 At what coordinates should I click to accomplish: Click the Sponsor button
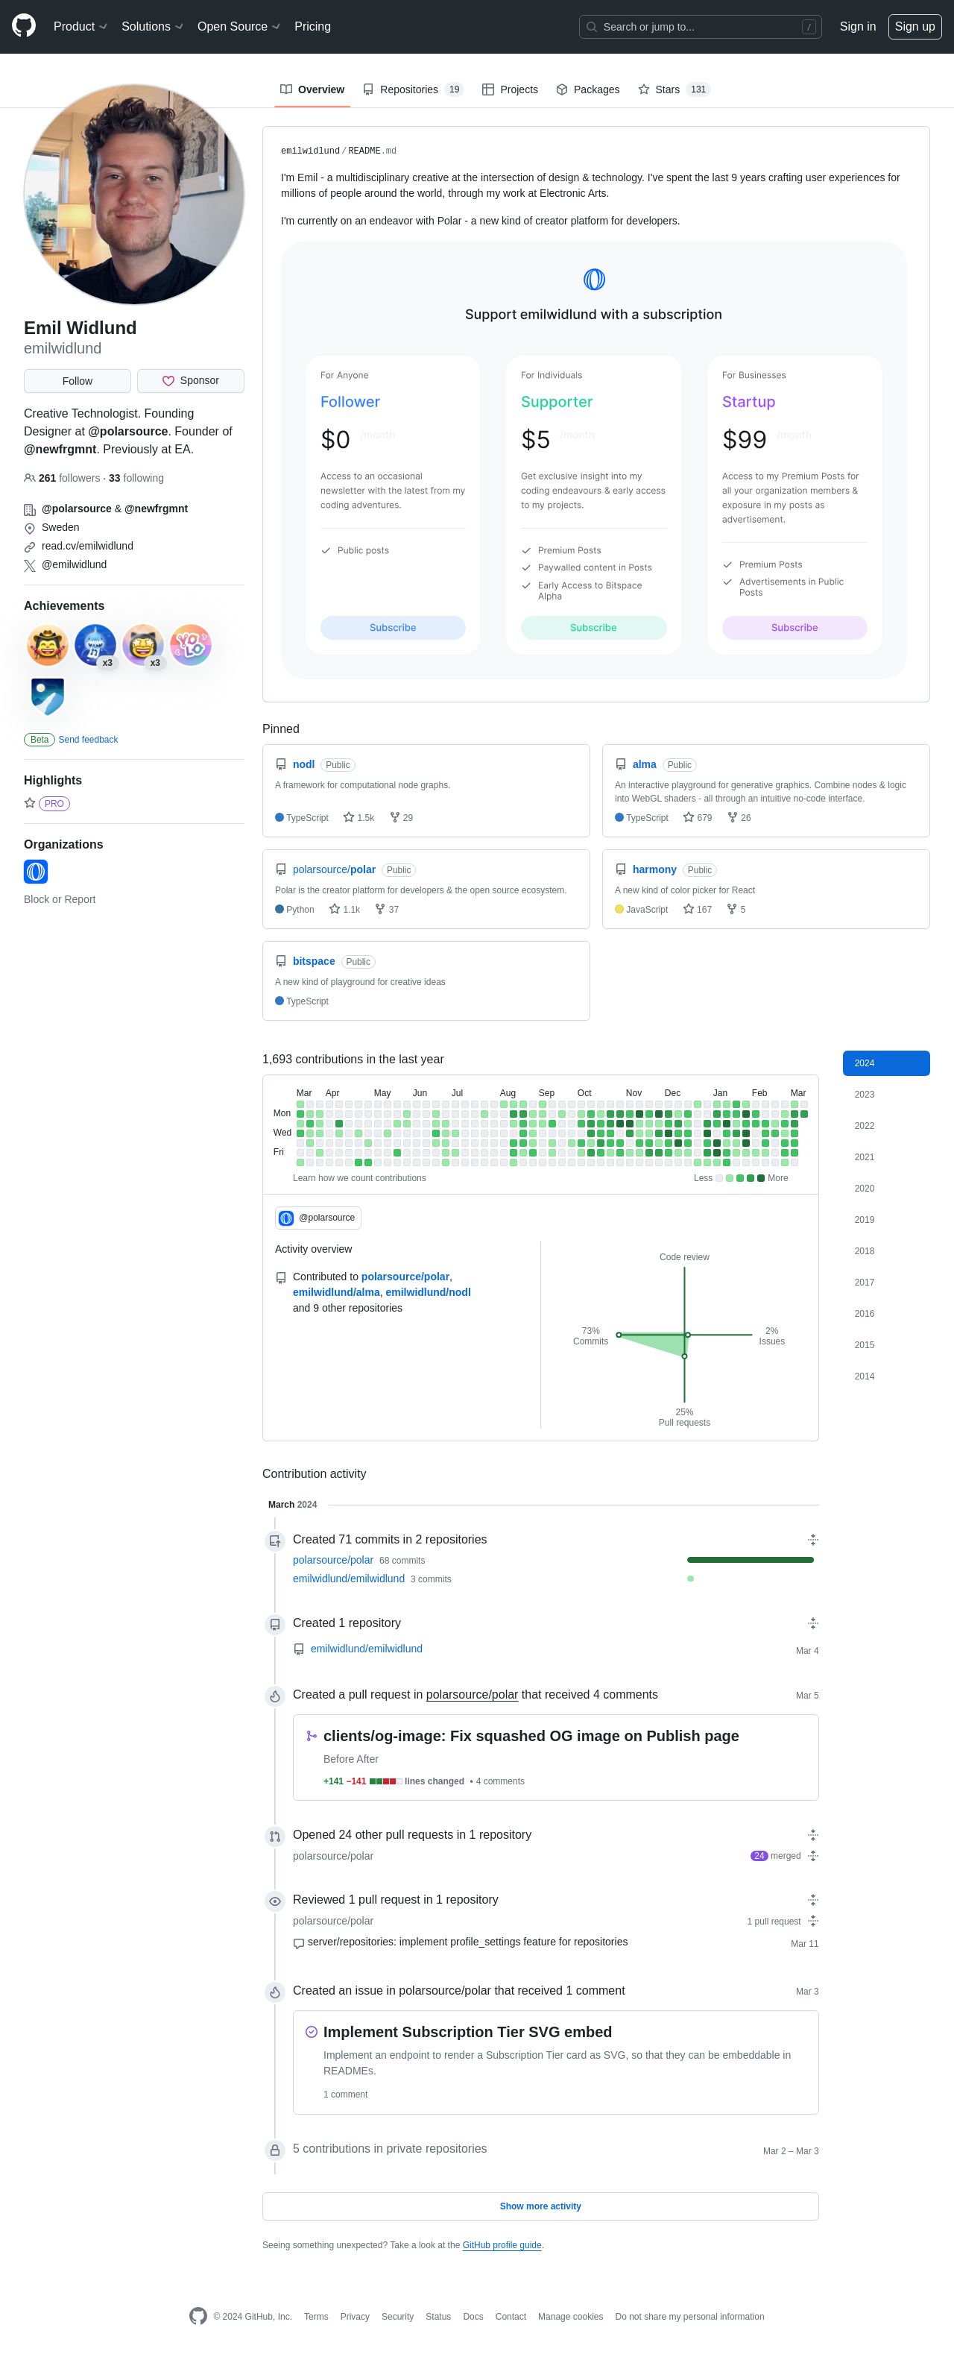tap(190, 380)
